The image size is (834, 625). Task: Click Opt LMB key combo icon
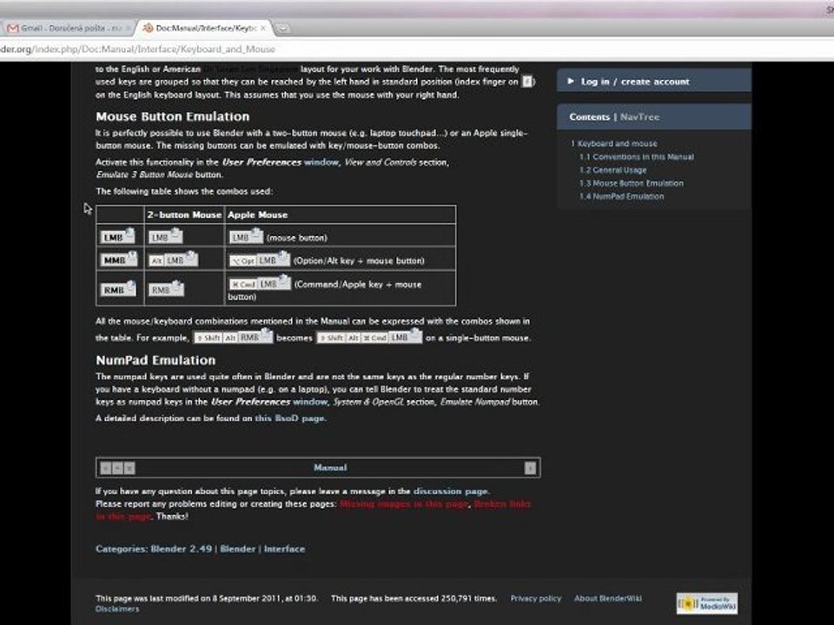[x=260, y=260]
